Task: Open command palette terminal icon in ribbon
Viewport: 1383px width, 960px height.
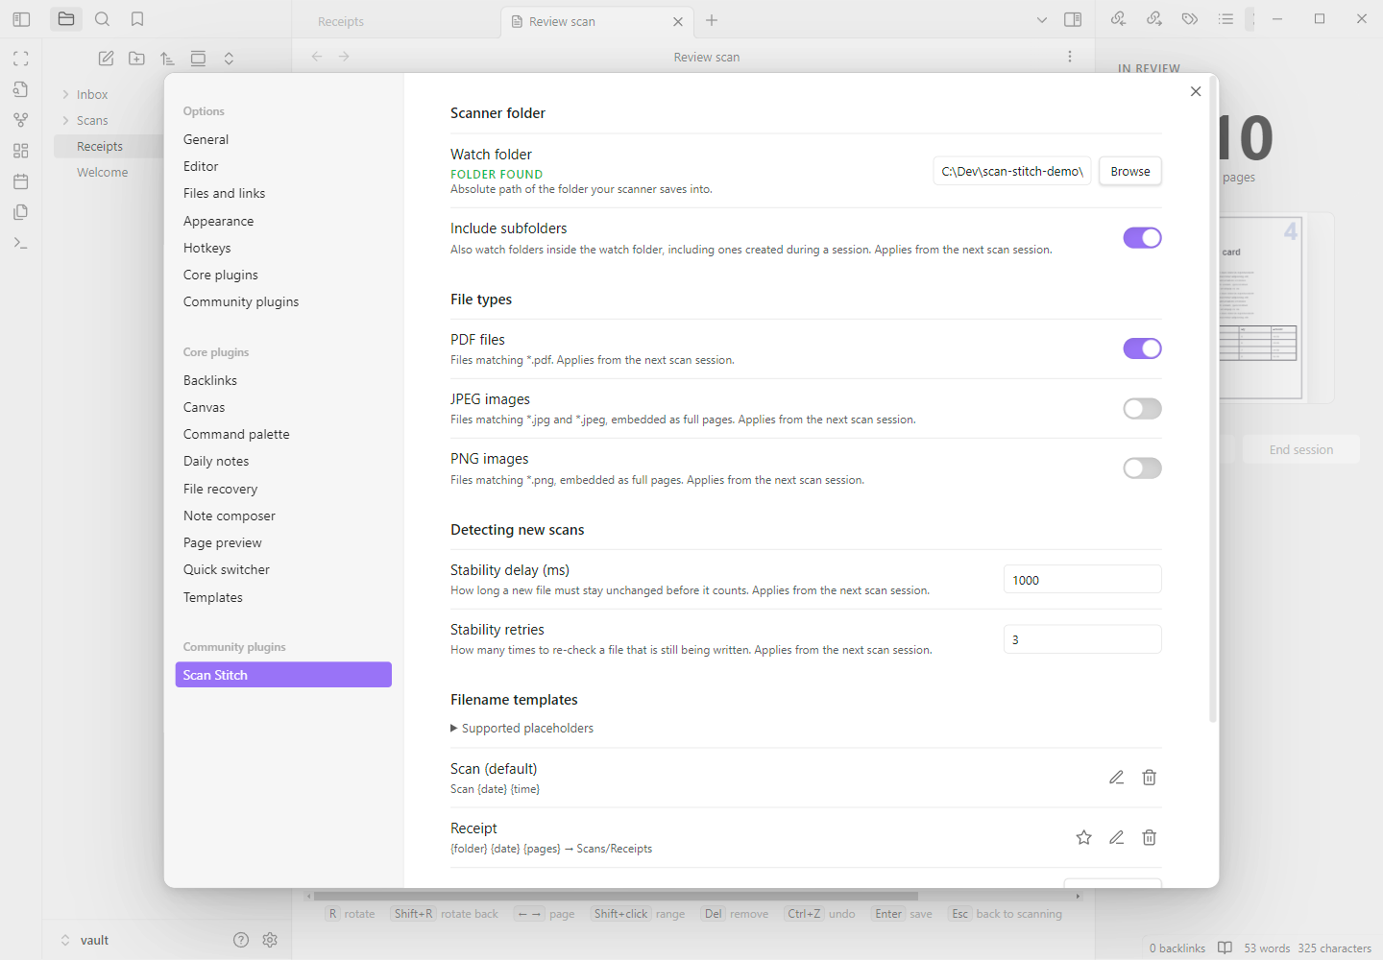Action: pos(20,243)
